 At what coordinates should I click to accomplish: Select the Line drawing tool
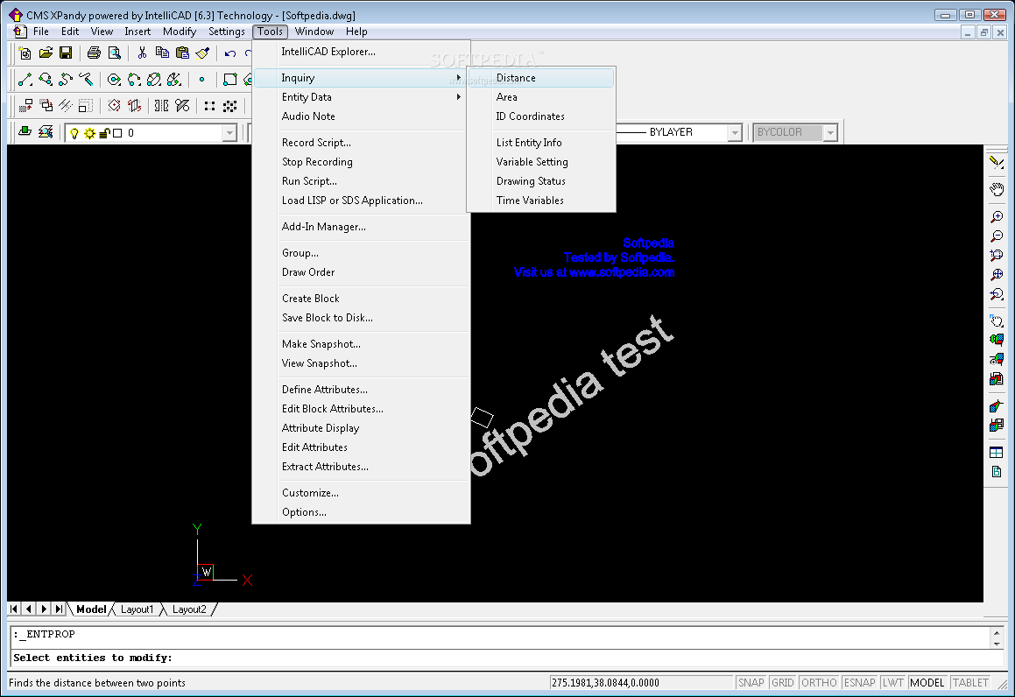[x=26, y=80]
